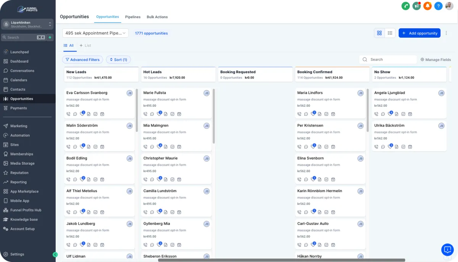The height and width of the screenshot is (262, 458).
Task: Open the chat support widget icon
Action: point(447,249)
